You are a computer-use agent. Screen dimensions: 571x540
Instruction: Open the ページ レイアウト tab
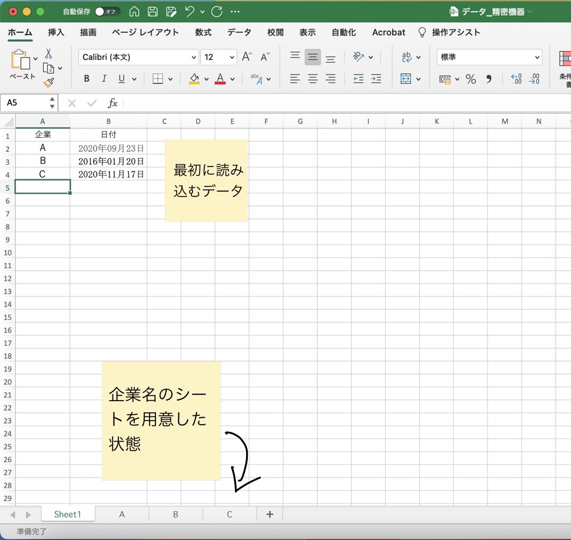pos(145,32)
